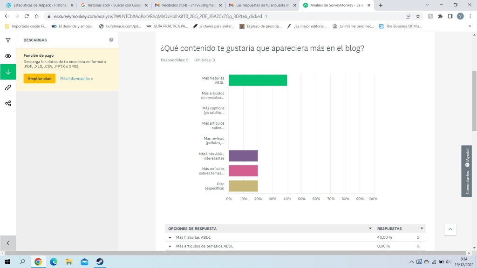Expand the Más artículos de temática ABDL row
The image size is (477, 268).
170,246
